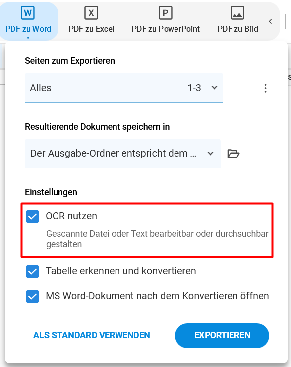
Task: Select the PDF zu PowerPoint tab label
Action: (x=166, y=29)
